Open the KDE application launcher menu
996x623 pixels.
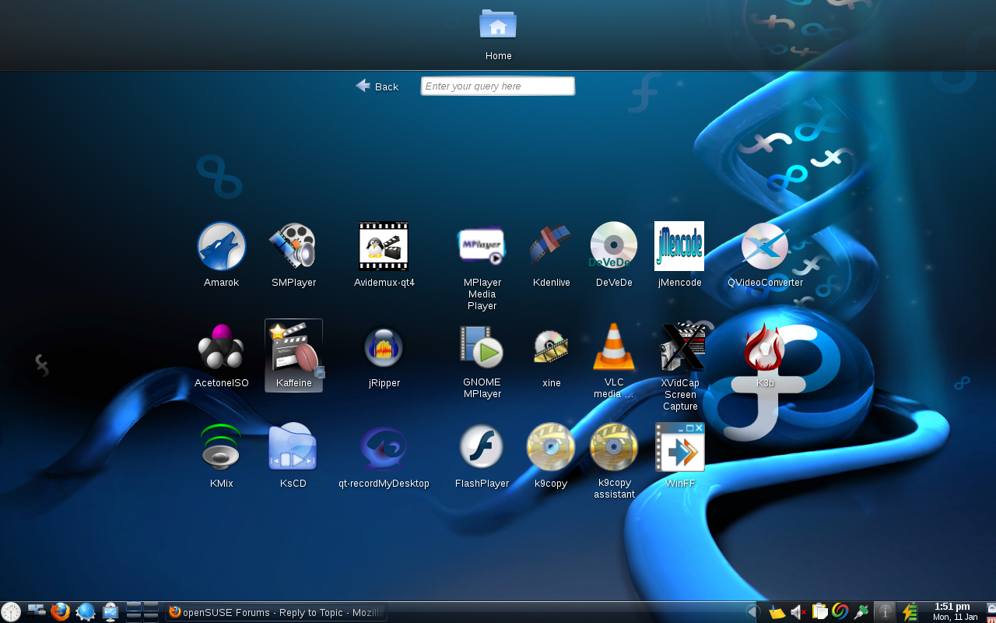pyautogui.click(x=11, y=611)
